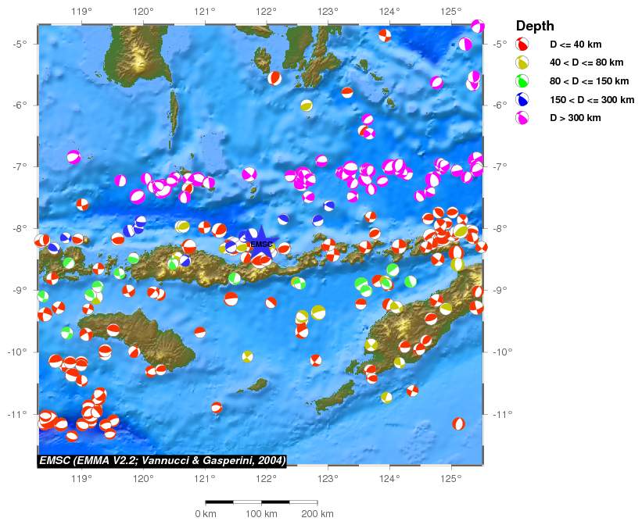Click the EMSC EMMA V2.2 attribution text

click(x=162, y=459)
